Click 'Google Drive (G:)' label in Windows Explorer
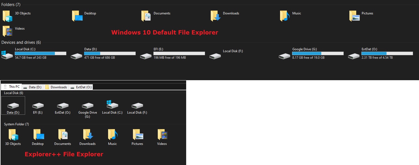This screenshot has height=165, width=419. click(305, 49)
